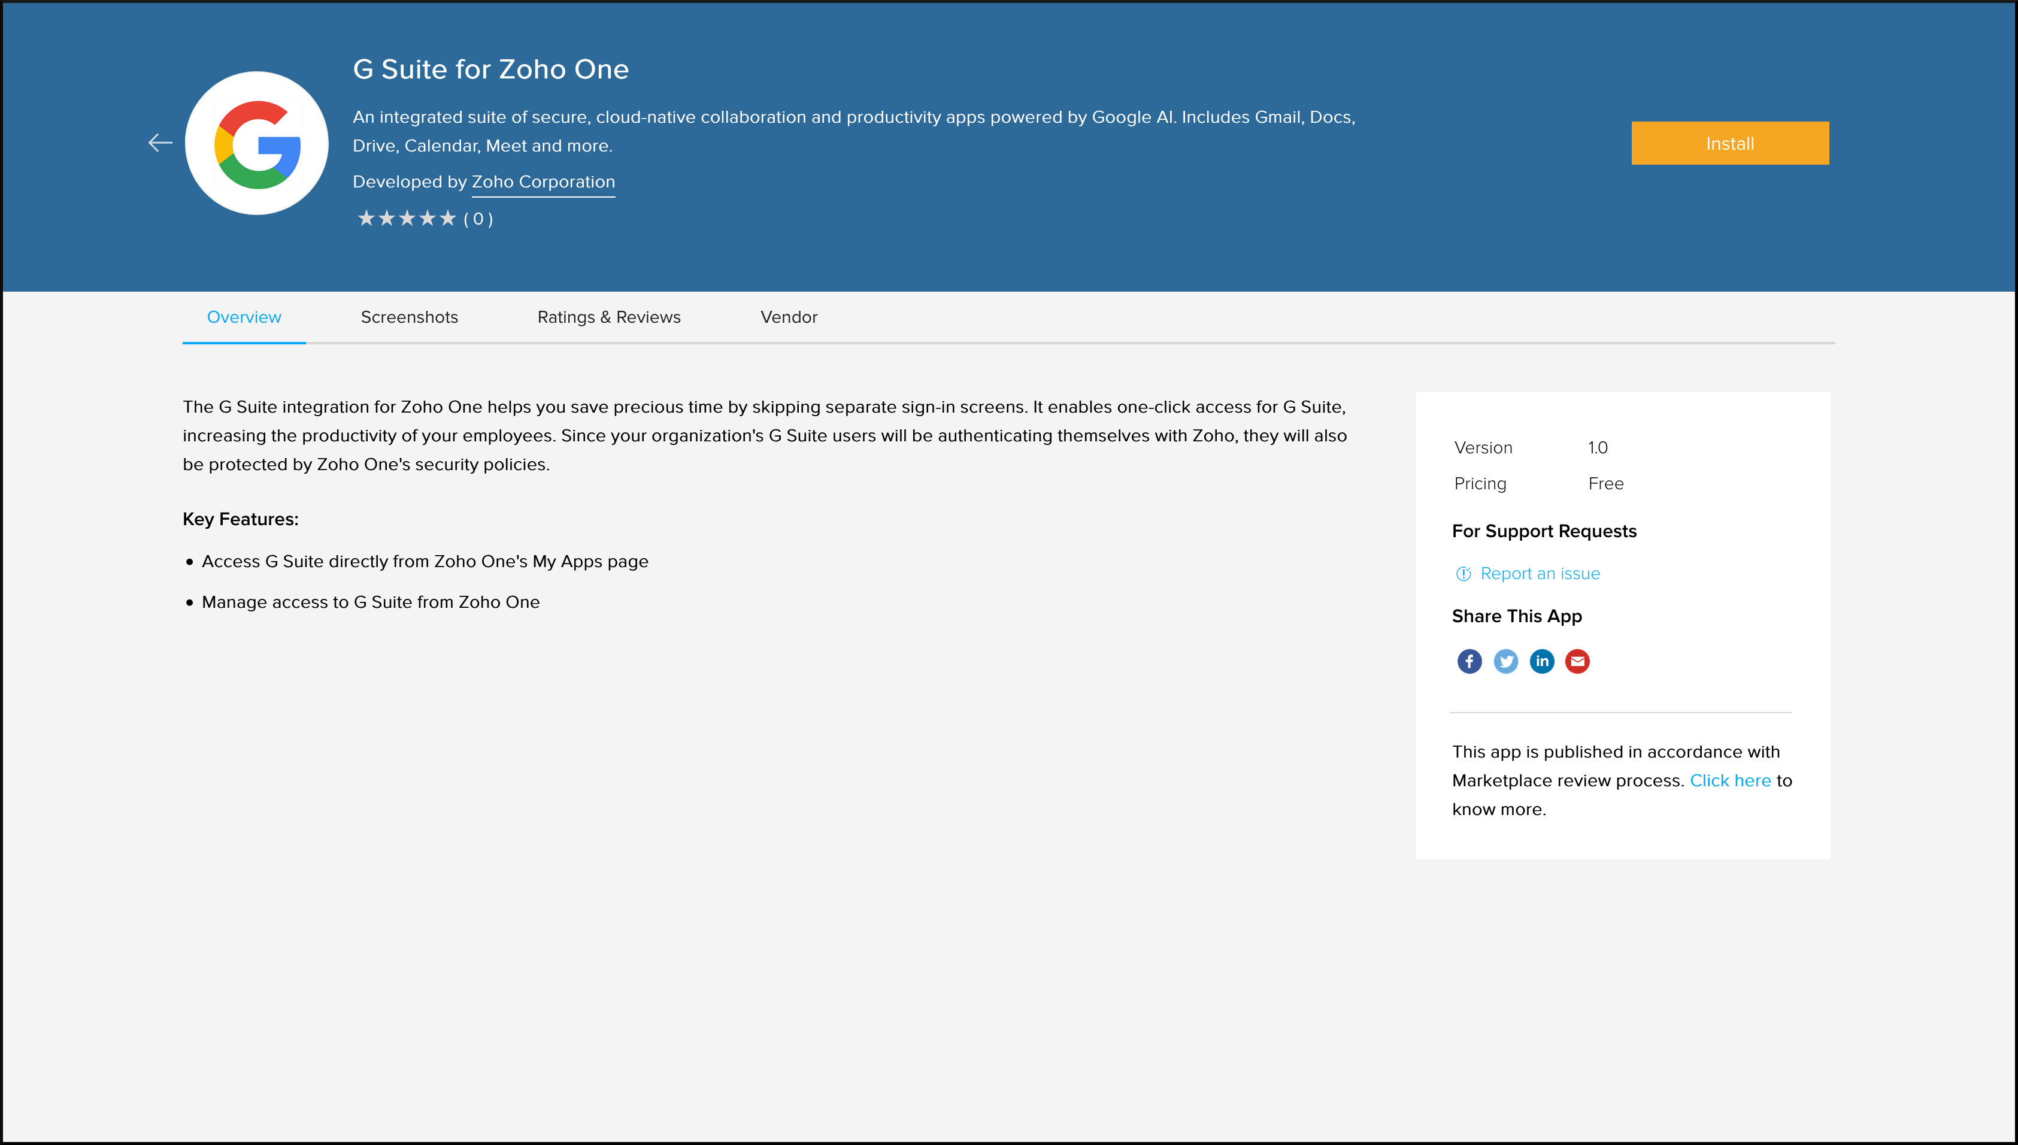Switch to the Screenshots tab

409,317
